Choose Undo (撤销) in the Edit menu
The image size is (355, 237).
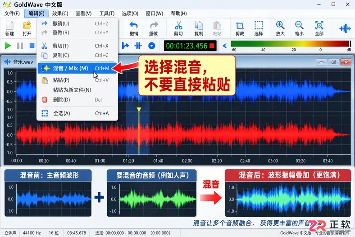click(x=77, y=23)
